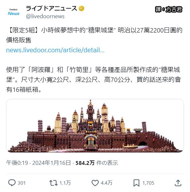Click the translator watermark logo top right
The image size is (190, 192).
pyautogui.click(x=169, y=10)
